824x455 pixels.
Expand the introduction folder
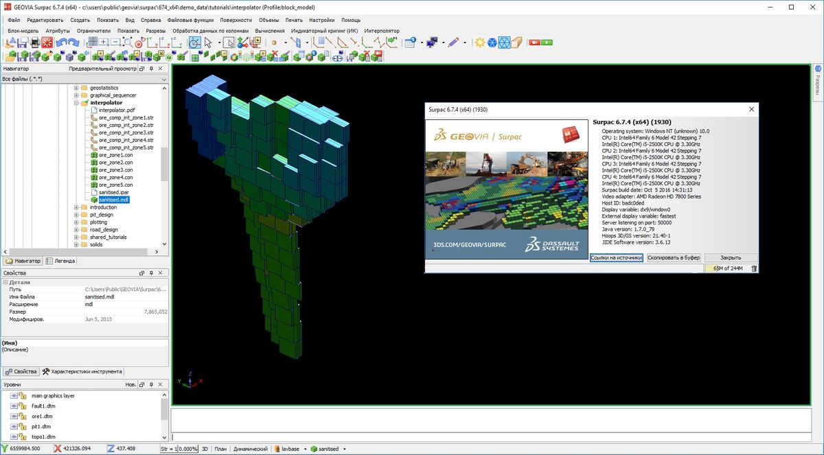[x=77, y=207]
